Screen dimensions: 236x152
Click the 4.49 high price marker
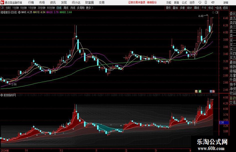tap(201, 16)
